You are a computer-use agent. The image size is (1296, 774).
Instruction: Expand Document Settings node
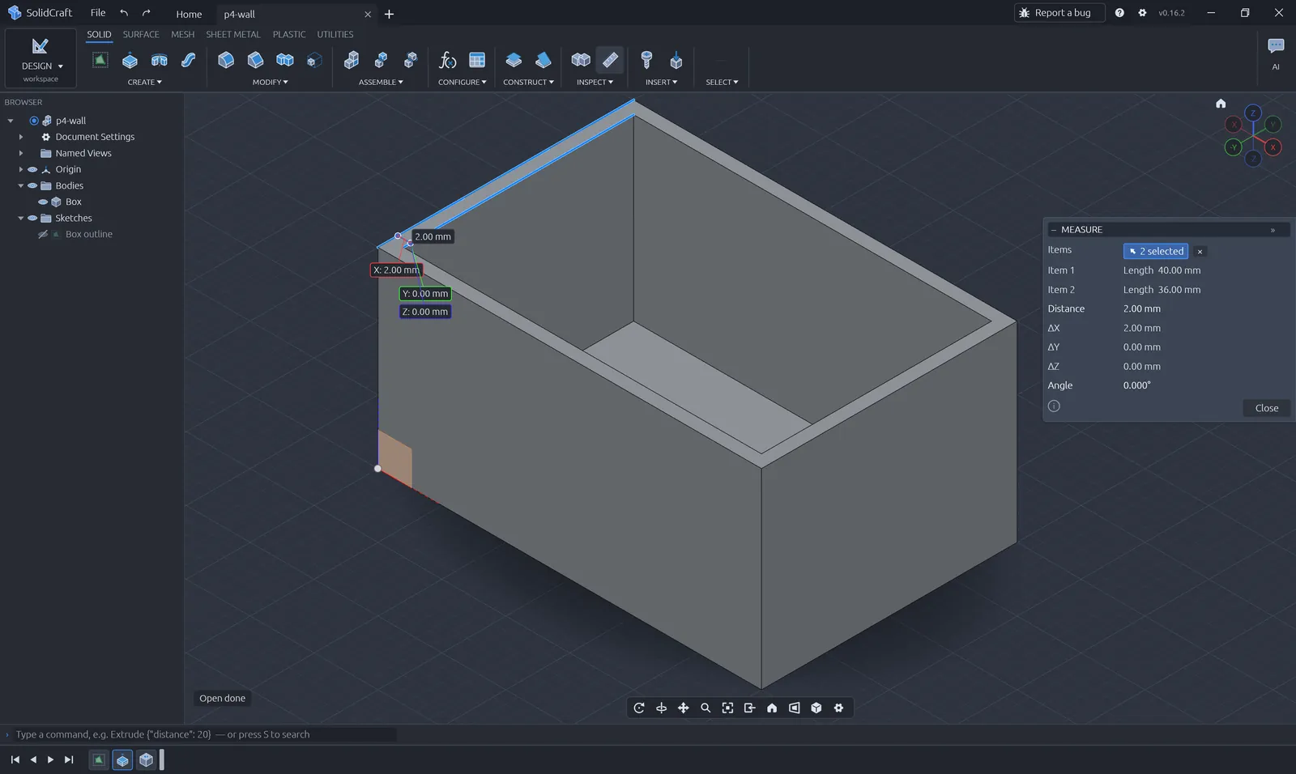pyautogui.click(x=21, y=137)
